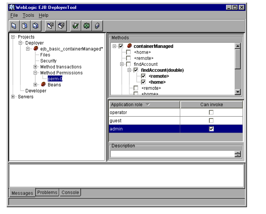
Task: Click the sort arrow in Application role header
Action: pos(148,105)
